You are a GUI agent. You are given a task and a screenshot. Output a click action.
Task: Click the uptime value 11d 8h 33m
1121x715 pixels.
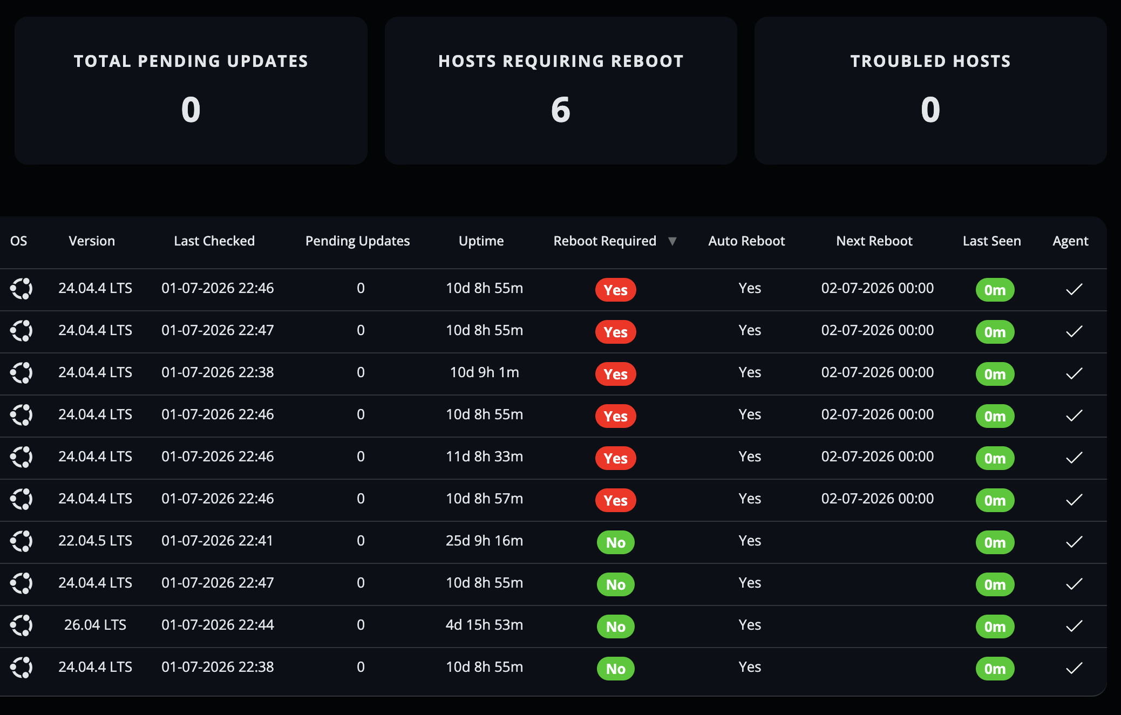tap(485, 457)
